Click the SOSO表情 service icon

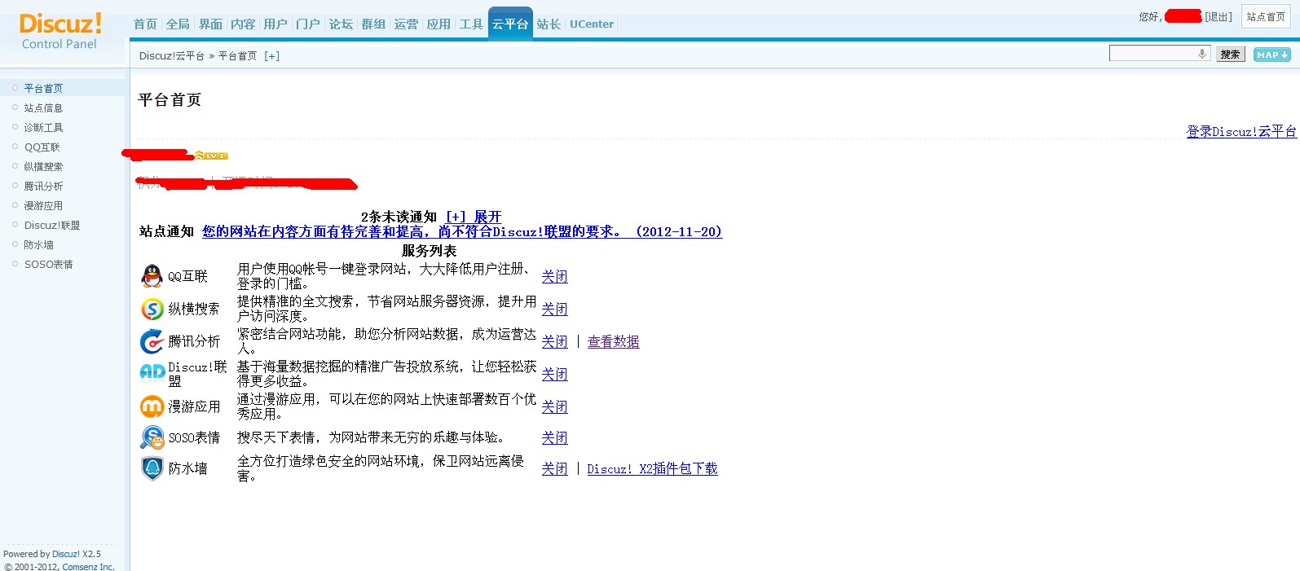point(152,437)
